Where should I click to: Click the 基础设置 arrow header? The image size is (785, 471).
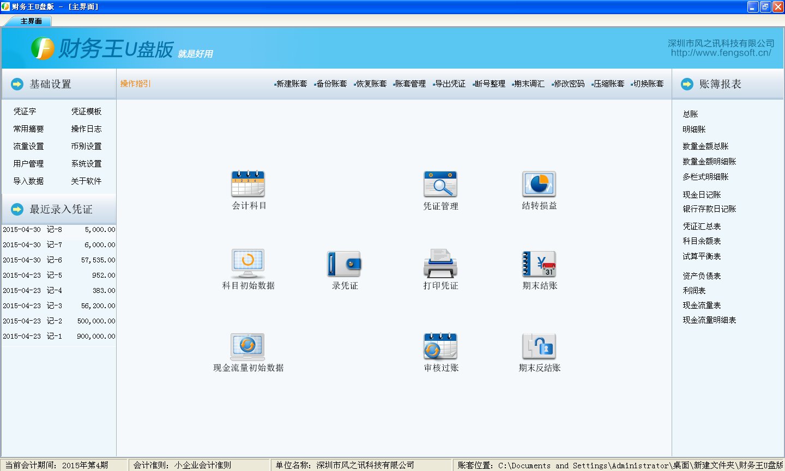tap(17, 84)
